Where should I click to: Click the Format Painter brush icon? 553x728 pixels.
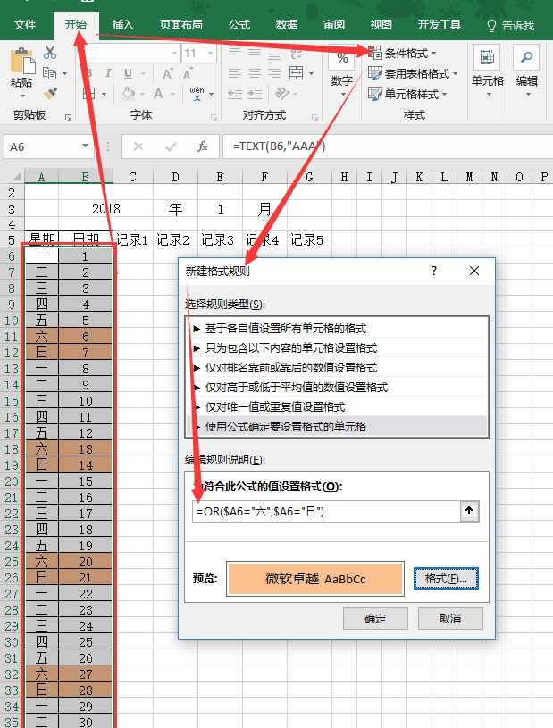coord(50,93)
